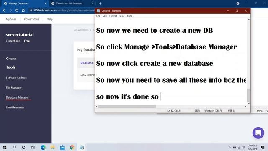Close the Manage Databases tab
The width and height of the screenshot is (268, 151).
[x=46, y=3]
